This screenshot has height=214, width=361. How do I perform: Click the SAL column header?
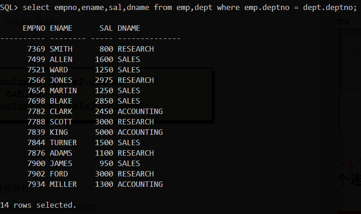(106, 28)
